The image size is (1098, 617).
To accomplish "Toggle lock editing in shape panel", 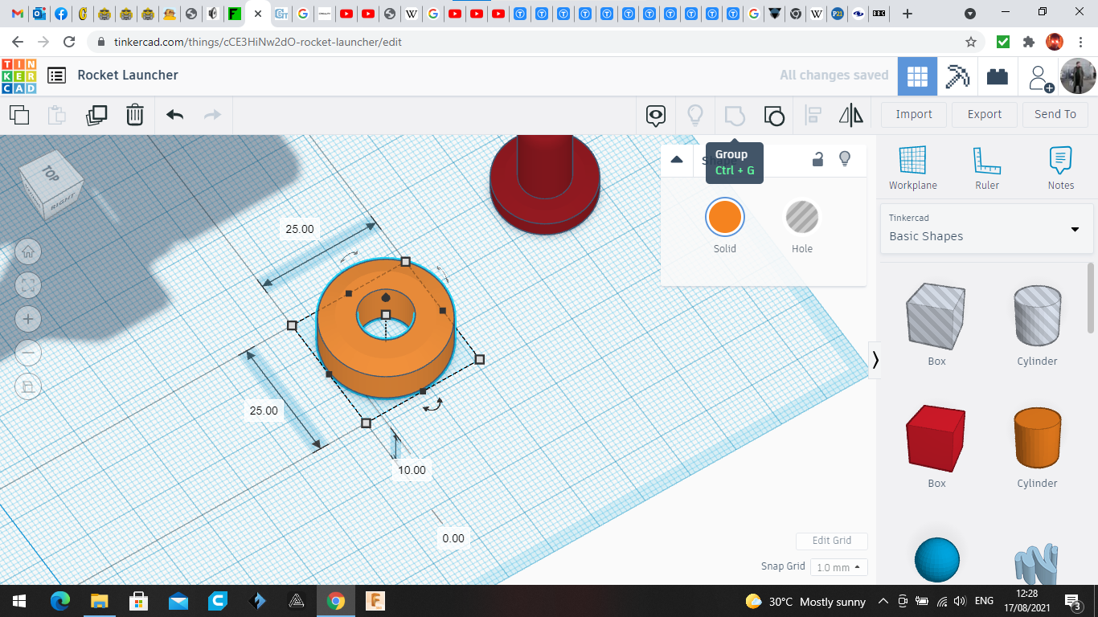I will [817, 159].
